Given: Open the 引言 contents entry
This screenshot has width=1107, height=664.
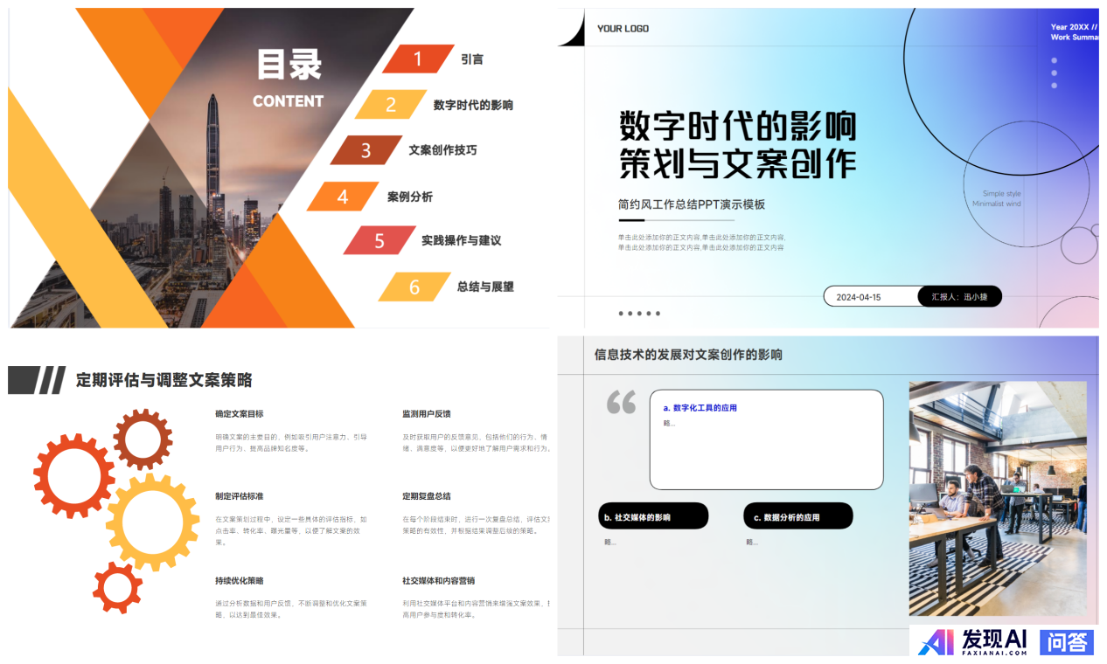Looking at the screenshot, I should [472, 59].
